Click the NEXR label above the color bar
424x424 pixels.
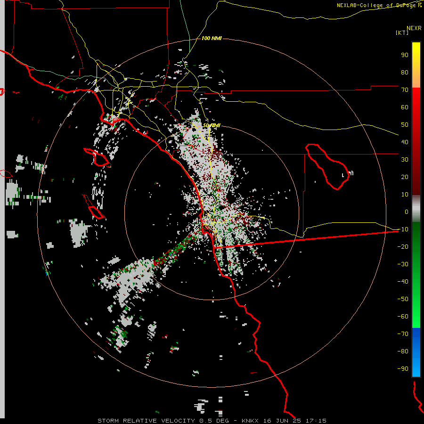(x=414, y=28)
